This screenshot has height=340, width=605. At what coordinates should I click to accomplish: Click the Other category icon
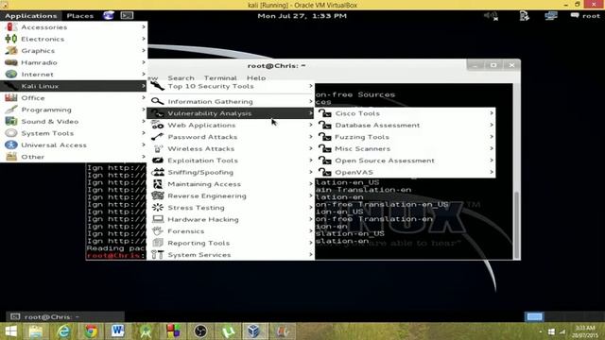pyautogui.click(x=11, y=157)
